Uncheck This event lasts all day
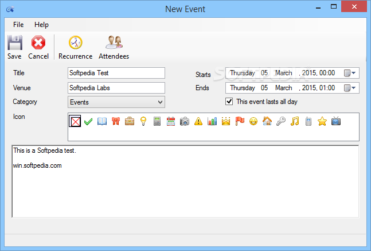 (229, 102)
